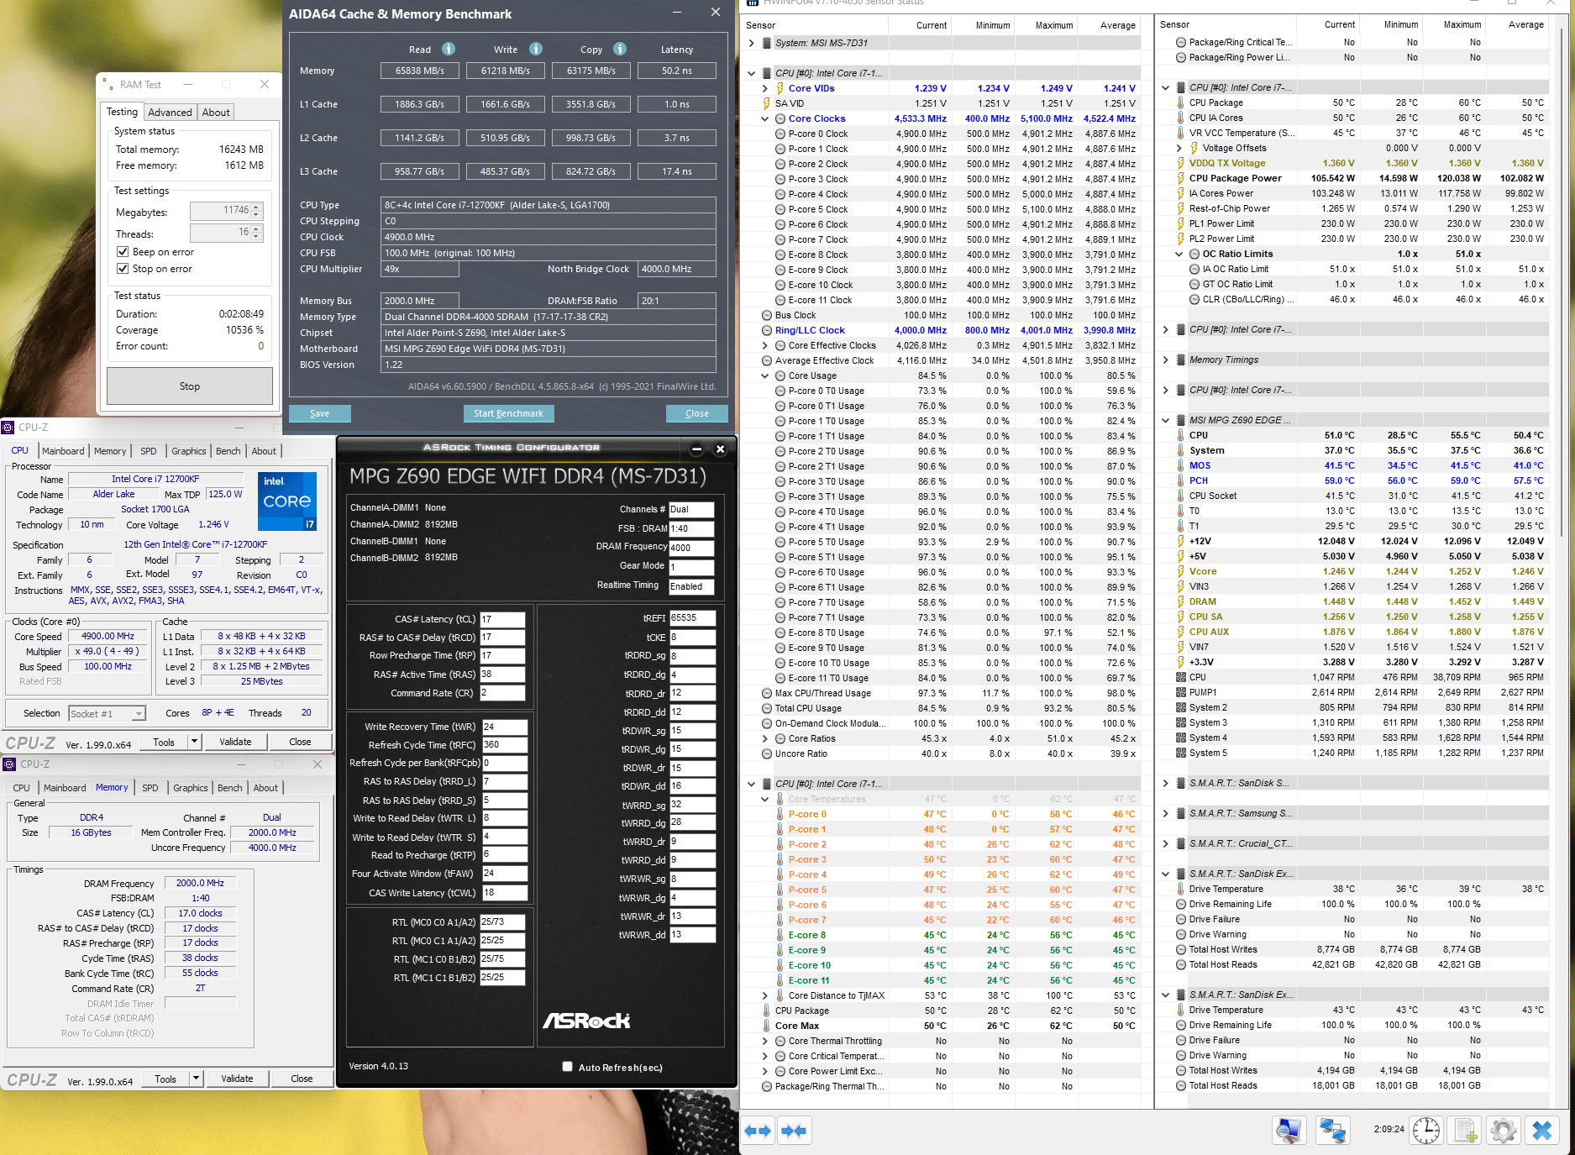Click the chip icon beside System: MSI MS-7D31

point(766,43)
